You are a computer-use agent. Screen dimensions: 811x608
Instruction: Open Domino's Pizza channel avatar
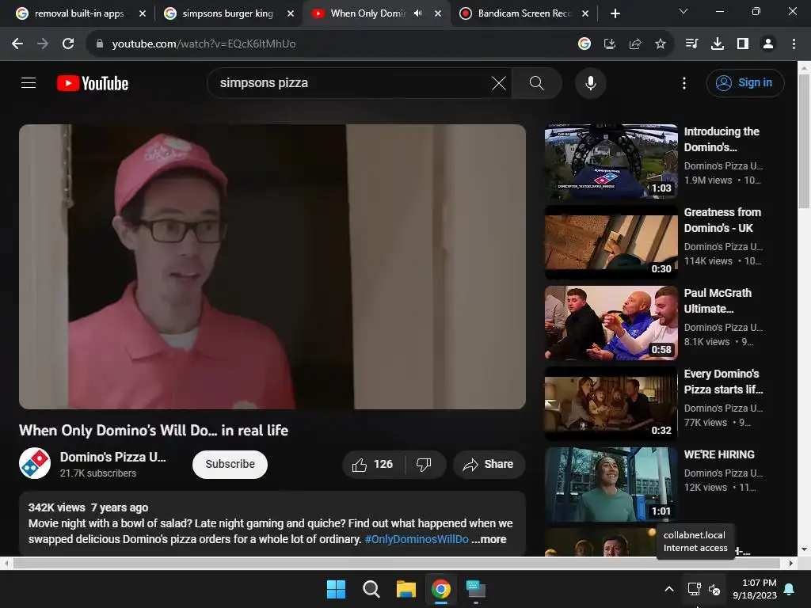[x=35, y=463]
